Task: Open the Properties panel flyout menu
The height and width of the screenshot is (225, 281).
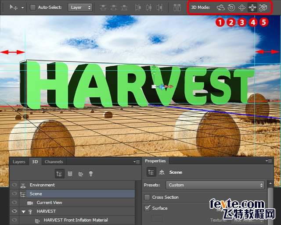Action: point(269,161)
